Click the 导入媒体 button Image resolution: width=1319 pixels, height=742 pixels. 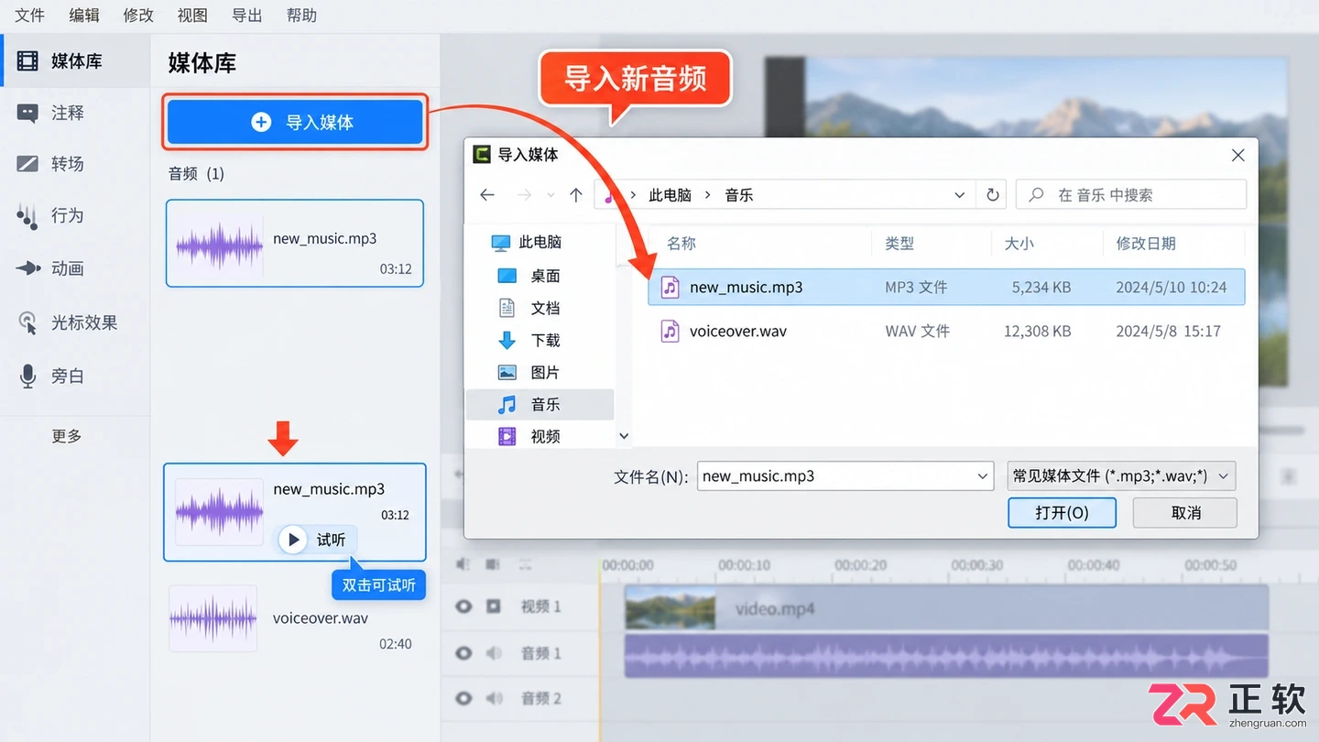pyautogui.click(x=295, y=122)
